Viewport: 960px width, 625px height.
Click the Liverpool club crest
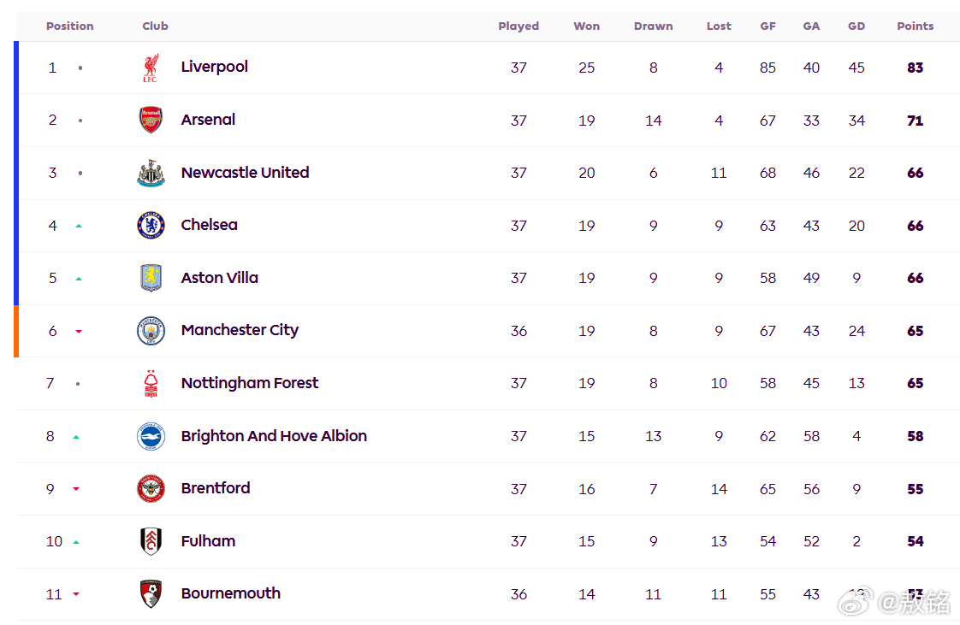click(151, 68)
